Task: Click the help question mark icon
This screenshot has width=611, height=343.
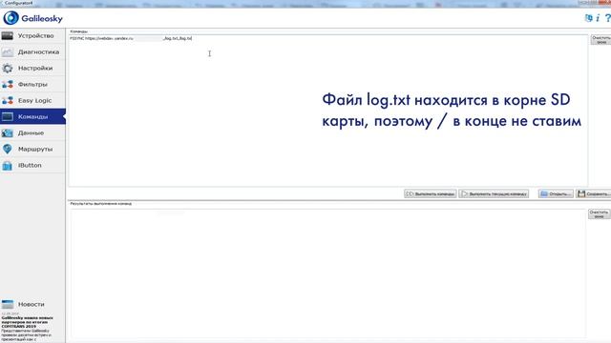Action: tap(607, 18)
